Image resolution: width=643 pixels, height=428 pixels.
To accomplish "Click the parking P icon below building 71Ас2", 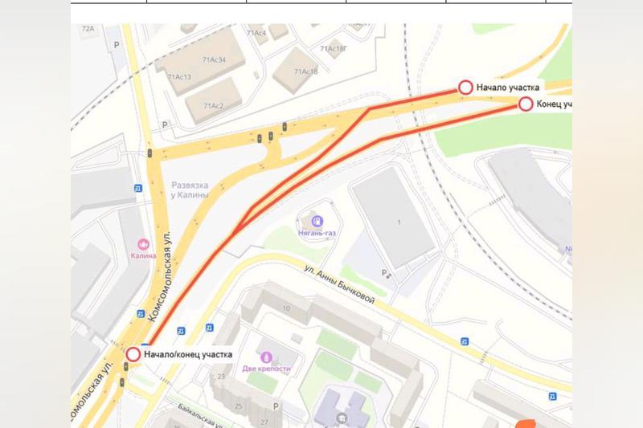I will tap(165, 125).
